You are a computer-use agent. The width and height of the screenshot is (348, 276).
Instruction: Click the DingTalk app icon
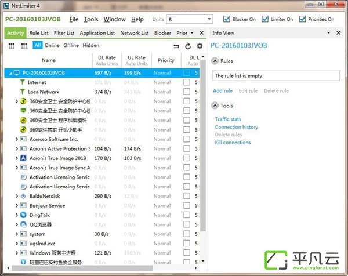point(23,215)
